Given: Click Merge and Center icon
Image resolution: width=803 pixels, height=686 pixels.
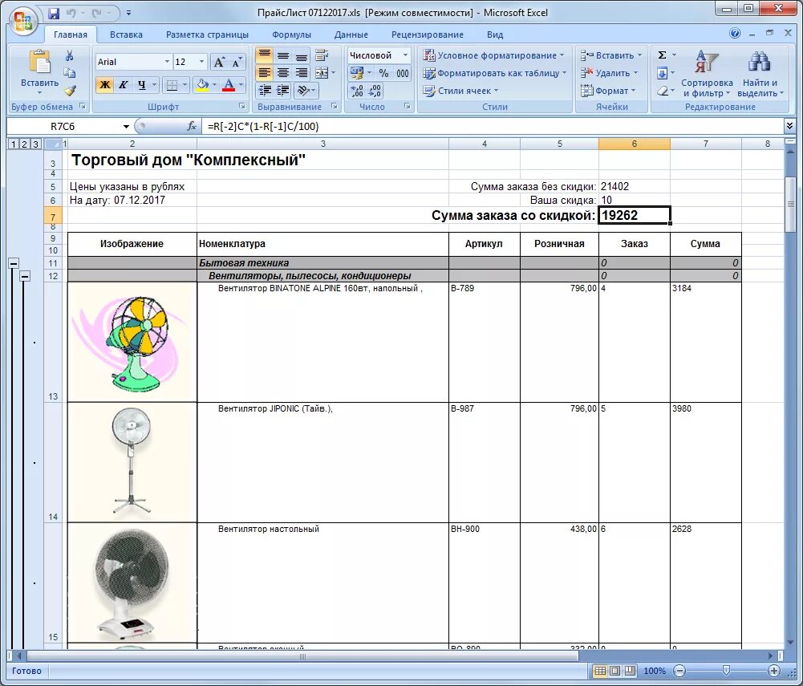Looking at the screenshot, I should click(322, 73).
